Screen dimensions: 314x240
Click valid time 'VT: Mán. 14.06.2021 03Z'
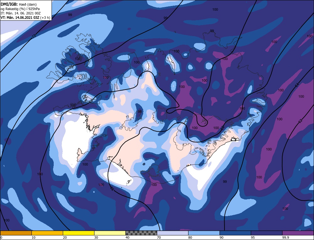tap(20, 18)
